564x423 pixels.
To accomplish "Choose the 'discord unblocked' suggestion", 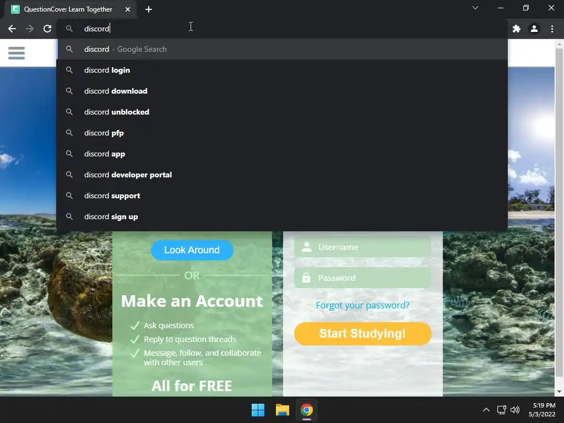I will [x=283, y=112].
